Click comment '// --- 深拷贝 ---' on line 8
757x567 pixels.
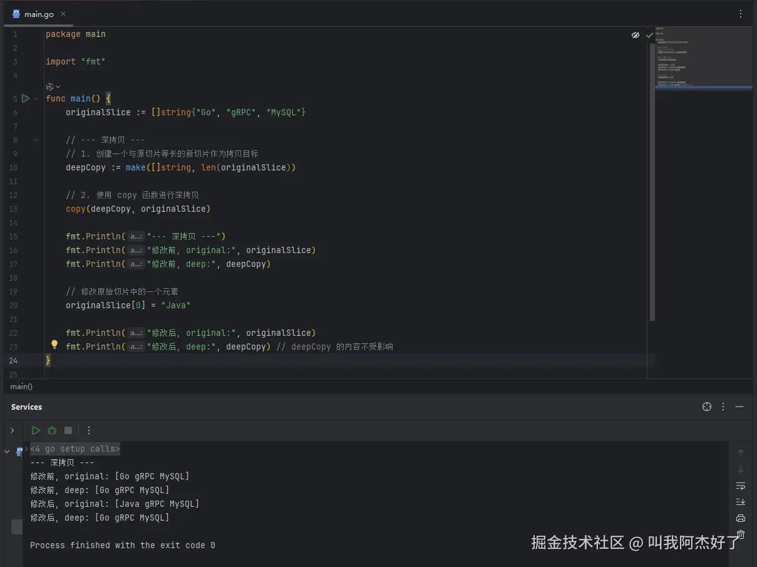[x=105, y=140]
